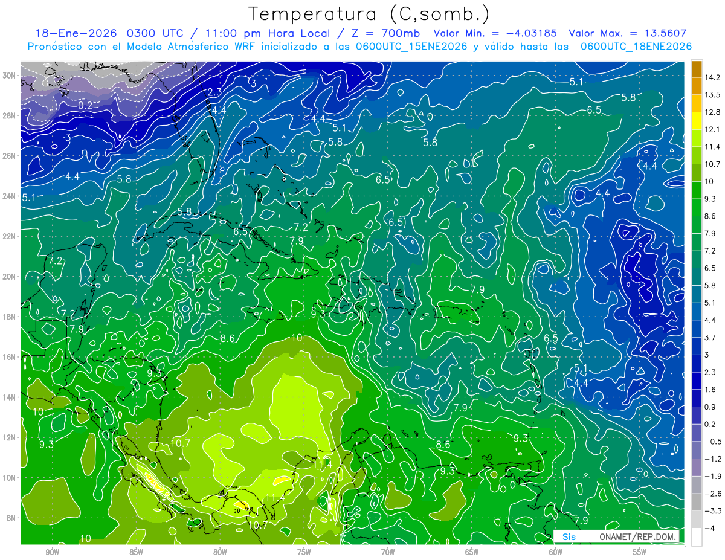Click the "-4" legend value
Viewport: 725px width, 560px height.
tap(709, 528)
